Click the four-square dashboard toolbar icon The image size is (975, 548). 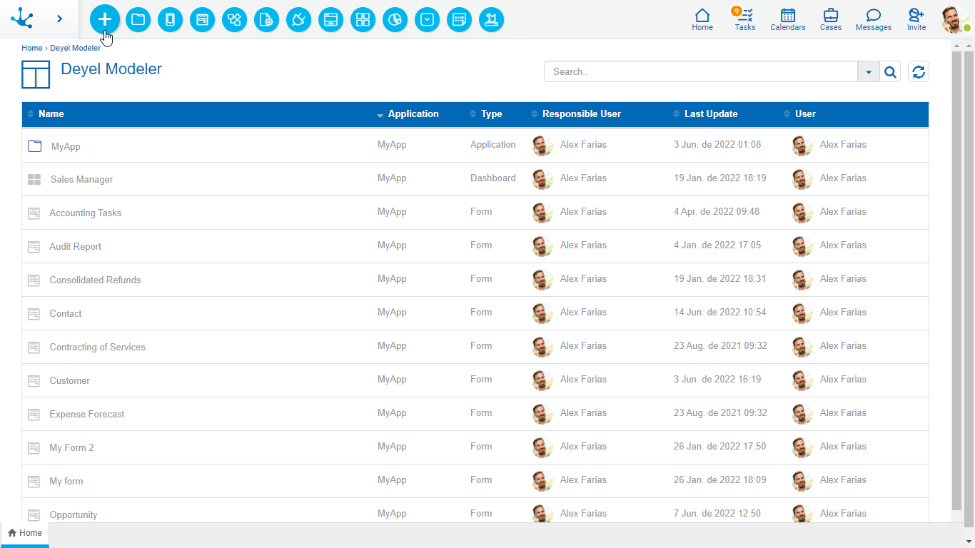pos(363,20)
